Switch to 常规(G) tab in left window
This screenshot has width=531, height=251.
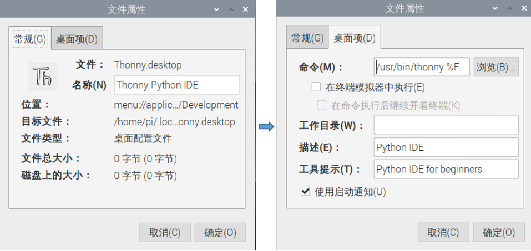click(30, 39)
